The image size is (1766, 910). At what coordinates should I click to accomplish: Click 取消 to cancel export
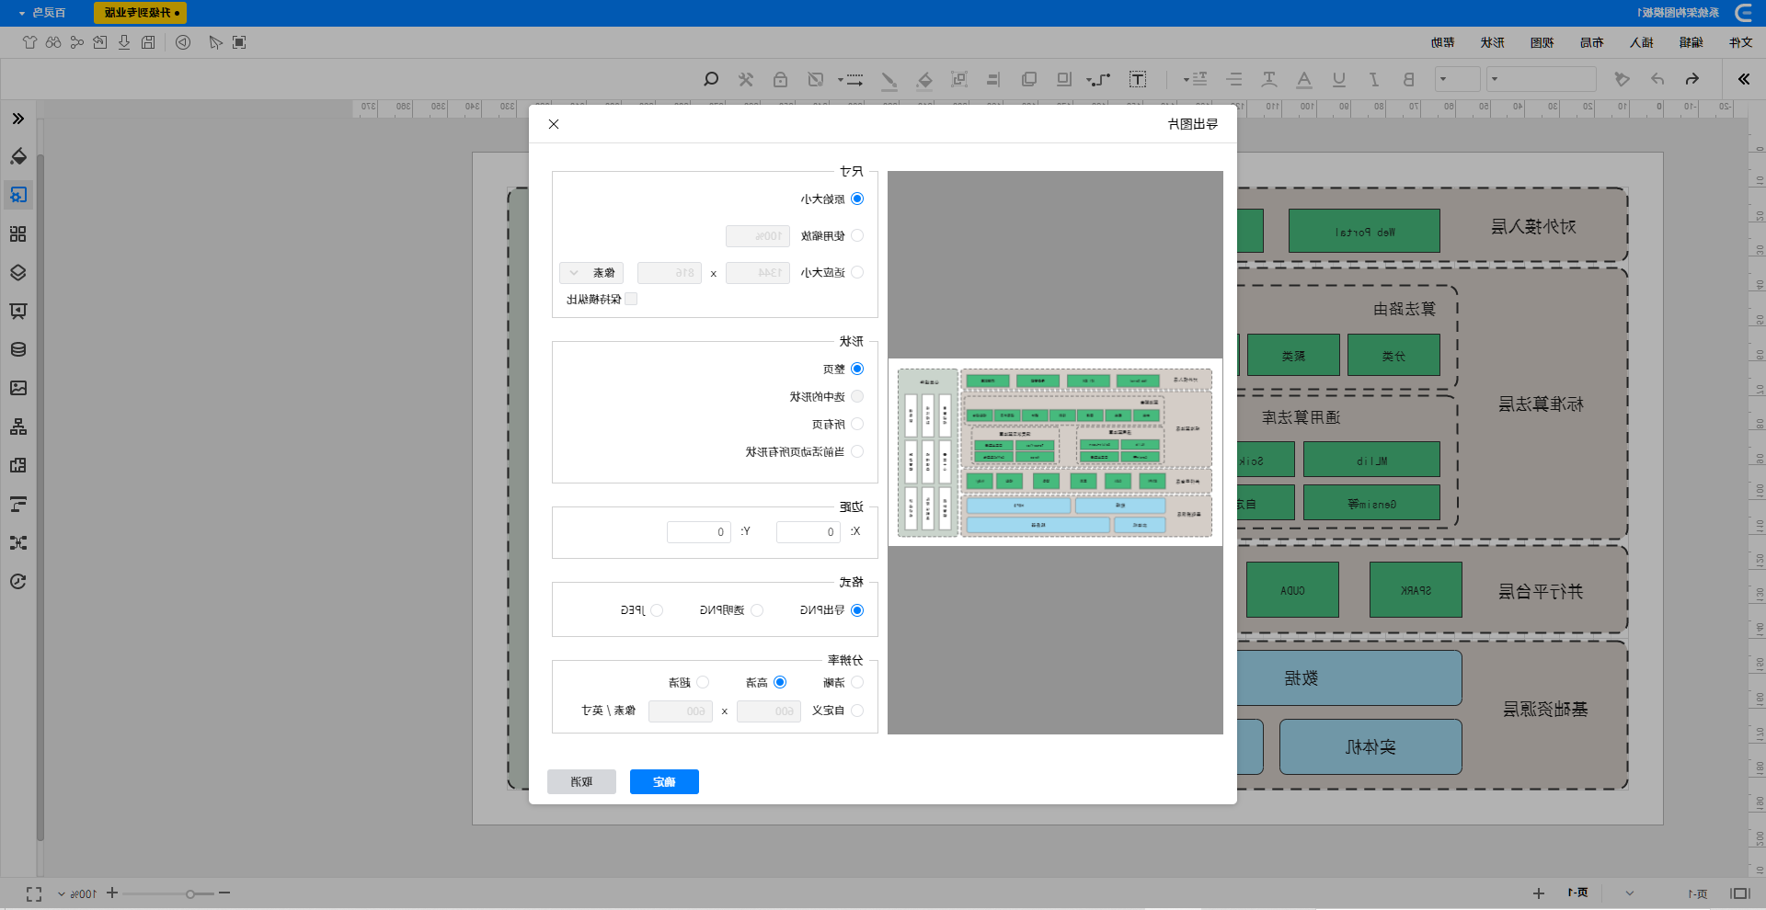(x=581, y=781)
